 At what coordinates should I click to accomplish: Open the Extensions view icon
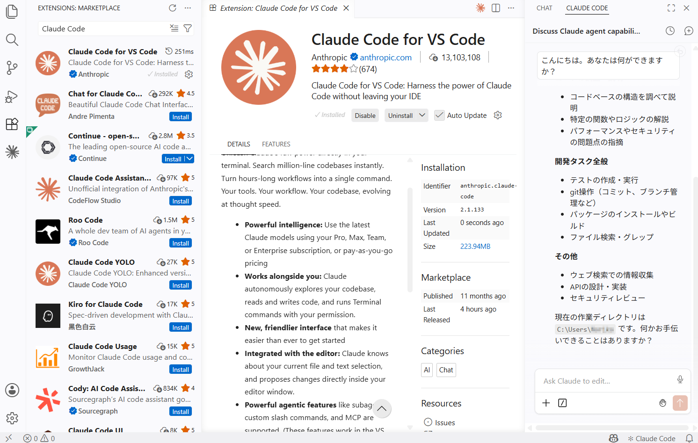click(x=12, y=124)
